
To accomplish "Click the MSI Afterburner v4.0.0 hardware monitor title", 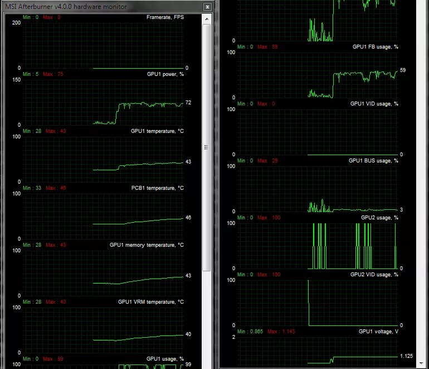I will pos(66,7).
